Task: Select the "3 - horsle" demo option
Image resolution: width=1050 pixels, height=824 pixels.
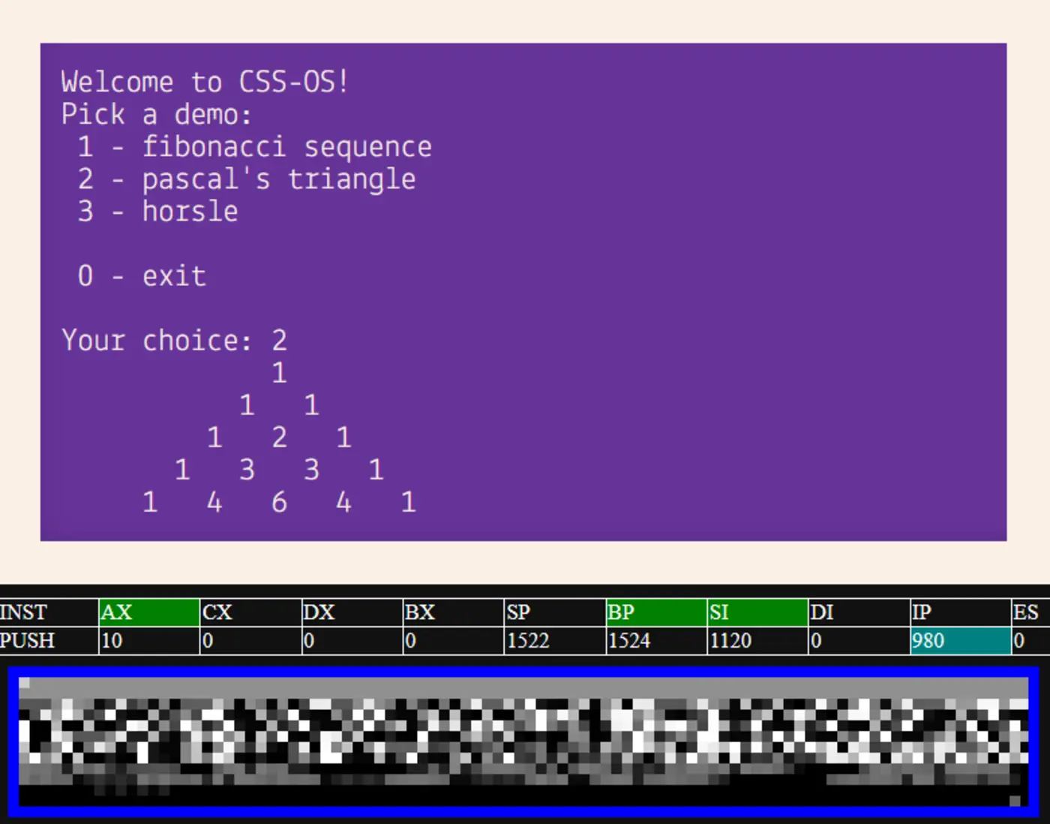Action: point(157,211)
